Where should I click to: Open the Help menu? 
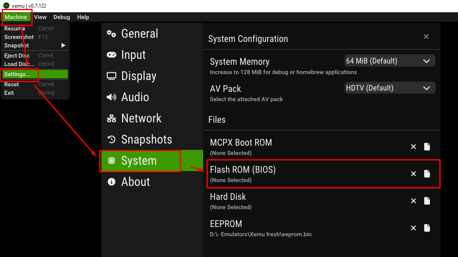83,17
